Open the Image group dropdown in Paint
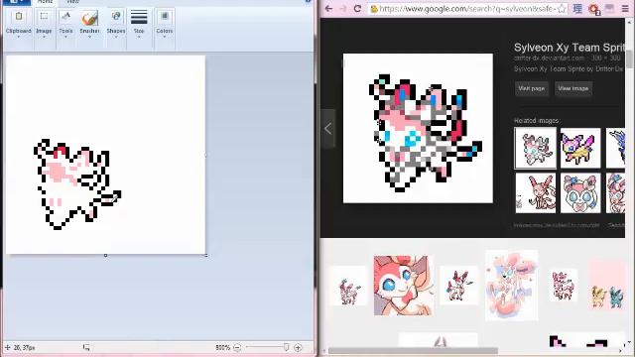Image resolution: width=635 pixels, height=357 pixels. click(x=44, y=24)
